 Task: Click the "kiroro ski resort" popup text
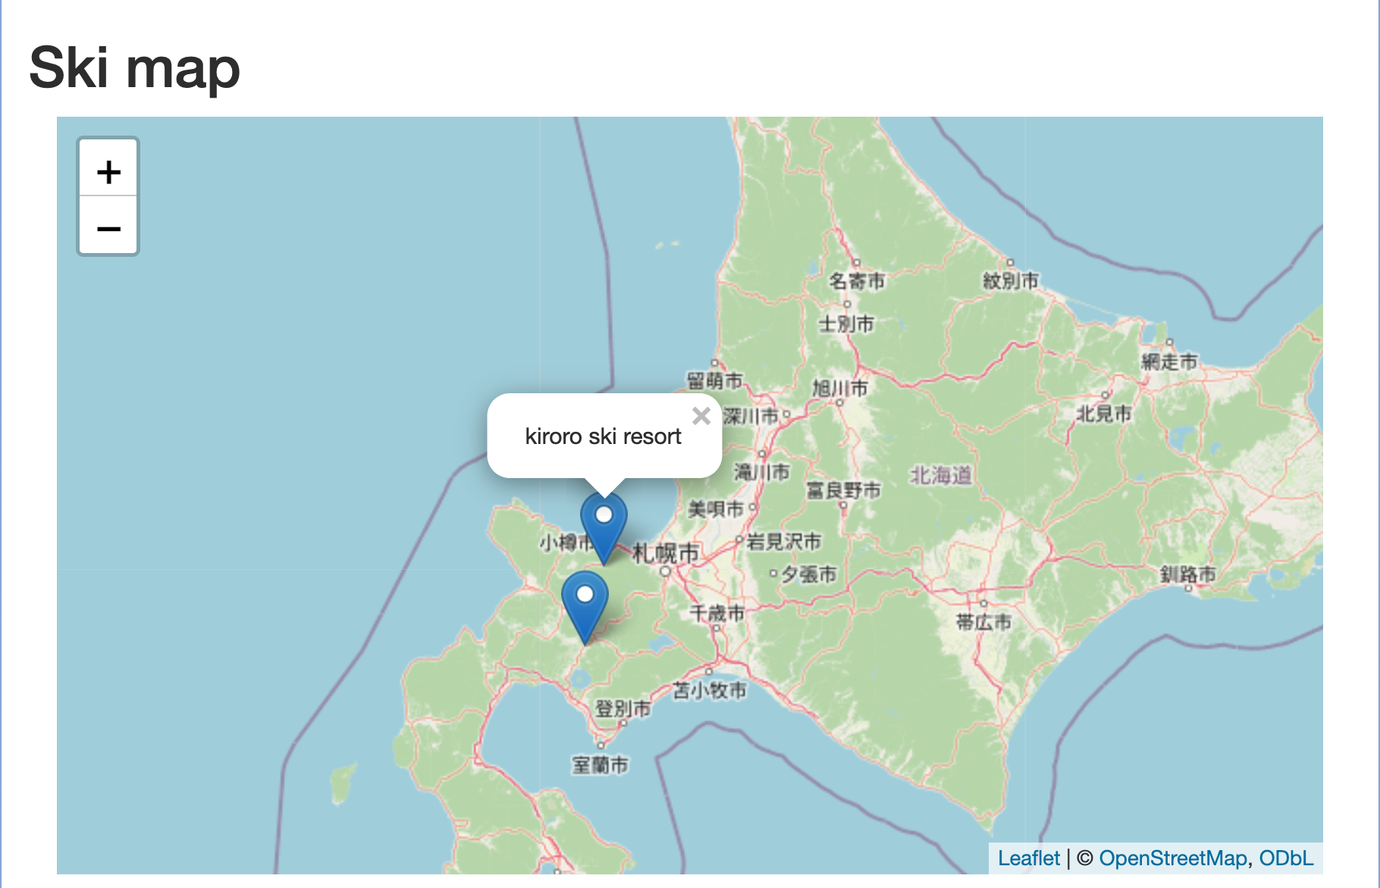coord(603,437)
